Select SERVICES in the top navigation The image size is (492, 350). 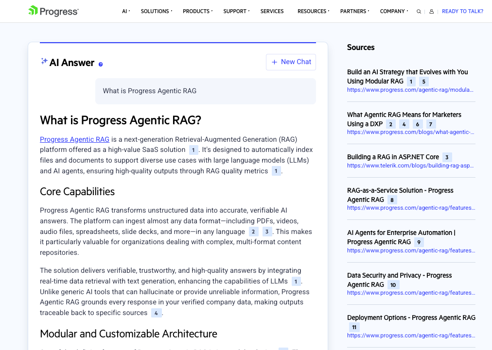(x=272, y=11)
